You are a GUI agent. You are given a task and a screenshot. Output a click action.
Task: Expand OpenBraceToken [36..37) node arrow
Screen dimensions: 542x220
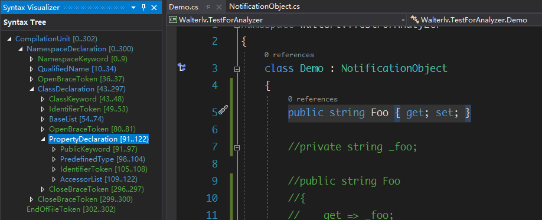pyautogui.click(x=31, y=79)
